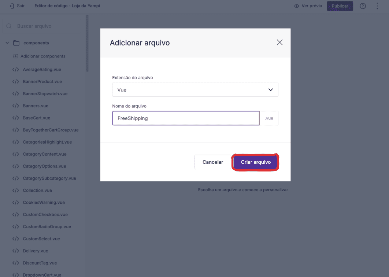389x277 pixels.
Task: Click code icon of CustomCheckbox.vue
Action: pos(16,214)
